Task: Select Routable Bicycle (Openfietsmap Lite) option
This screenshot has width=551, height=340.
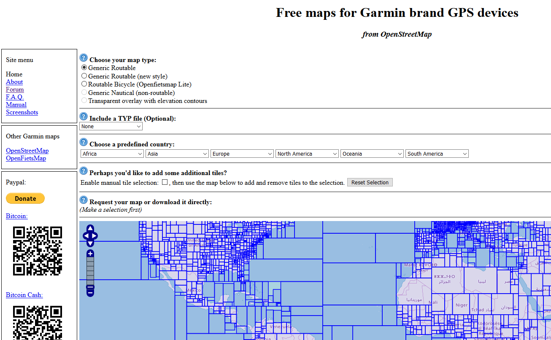Action: 84,84
